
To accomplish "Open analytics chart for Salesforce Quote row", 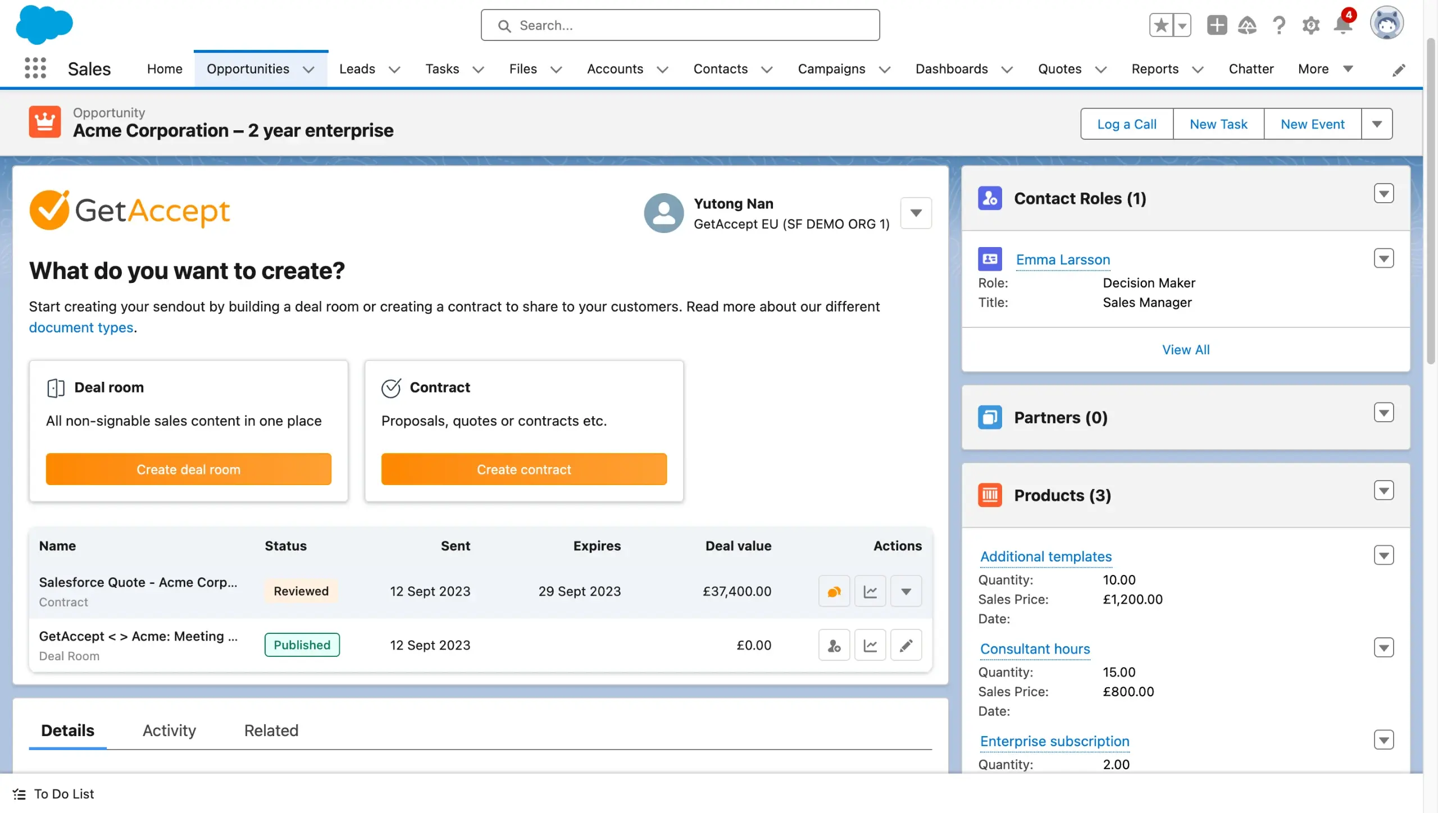I will (870, 591).
